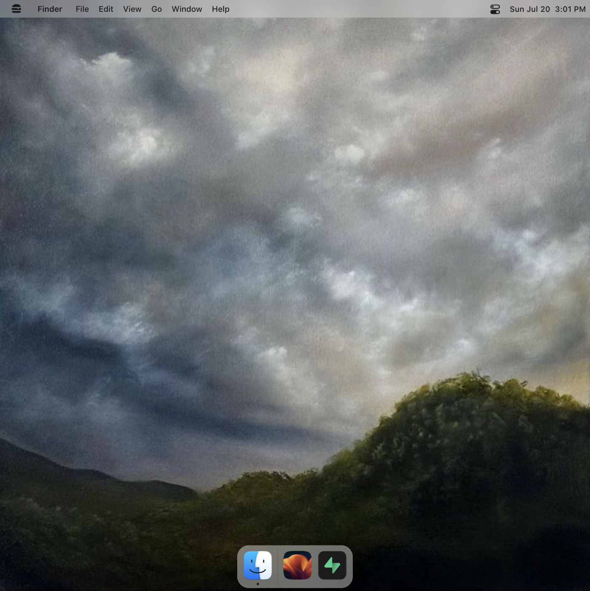The height and width of the screenshot is (591, 590).
Task: Click the date and time display
Action: click(547, 9)
